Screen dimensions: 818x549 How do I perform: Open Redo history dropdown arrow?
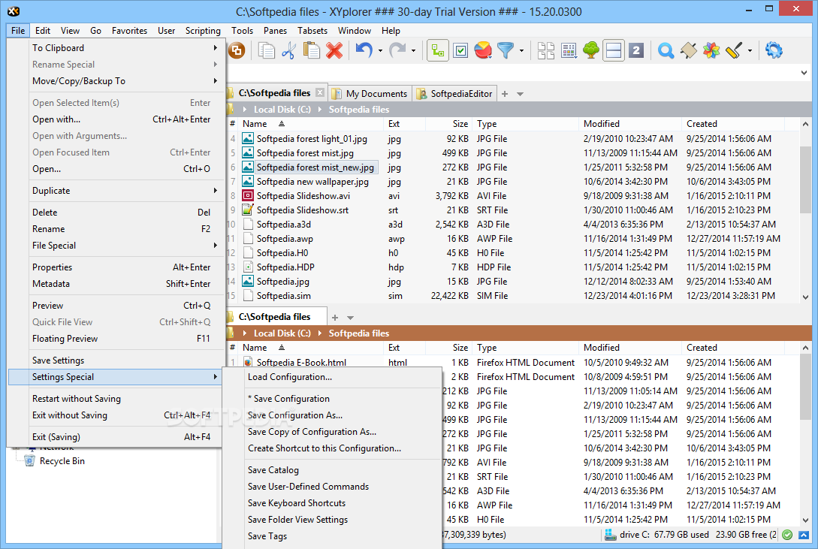tap(414, 50)
